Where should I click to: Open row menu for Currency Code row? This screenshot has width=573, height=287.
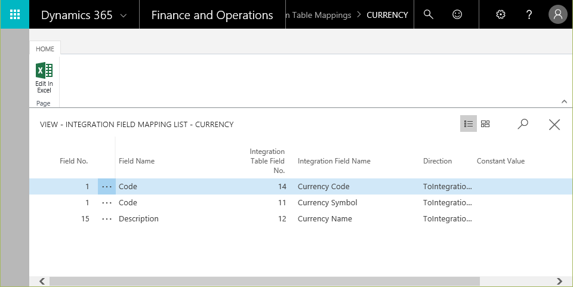coord(107,187)
